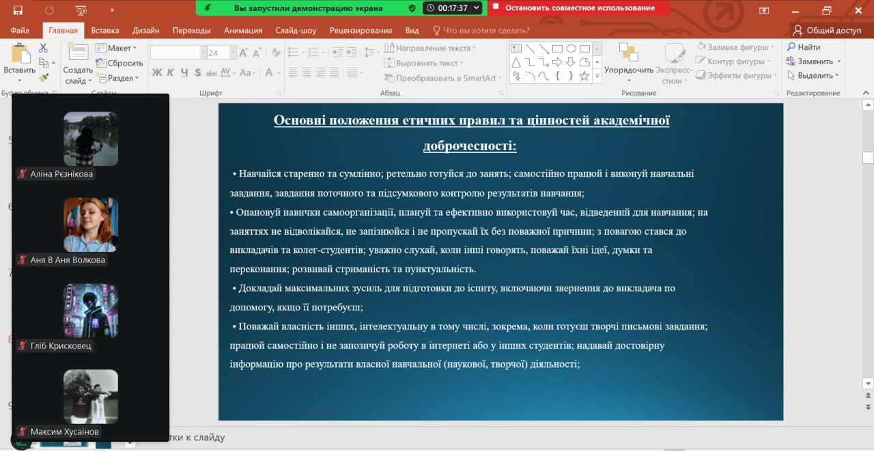Click the Save icon in quick access toolbar

pos(17,10)
